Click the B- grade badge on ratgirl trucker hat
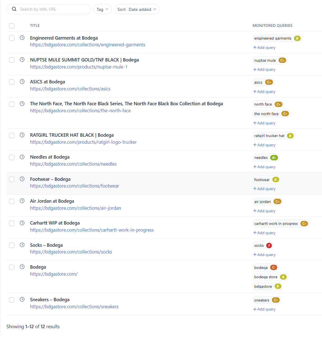 pyautogui.click(x=290, y=136)
